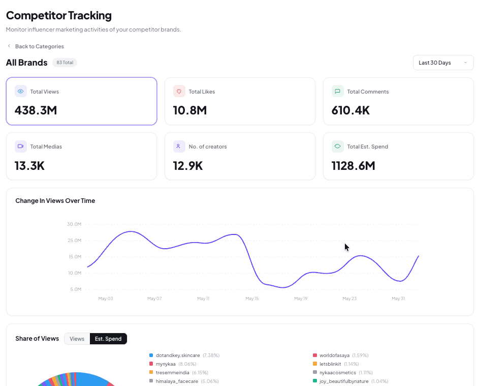This screenshot has width=479, height=386.
Task: Click the 1128.6M spend value
Action: point(354,166)
